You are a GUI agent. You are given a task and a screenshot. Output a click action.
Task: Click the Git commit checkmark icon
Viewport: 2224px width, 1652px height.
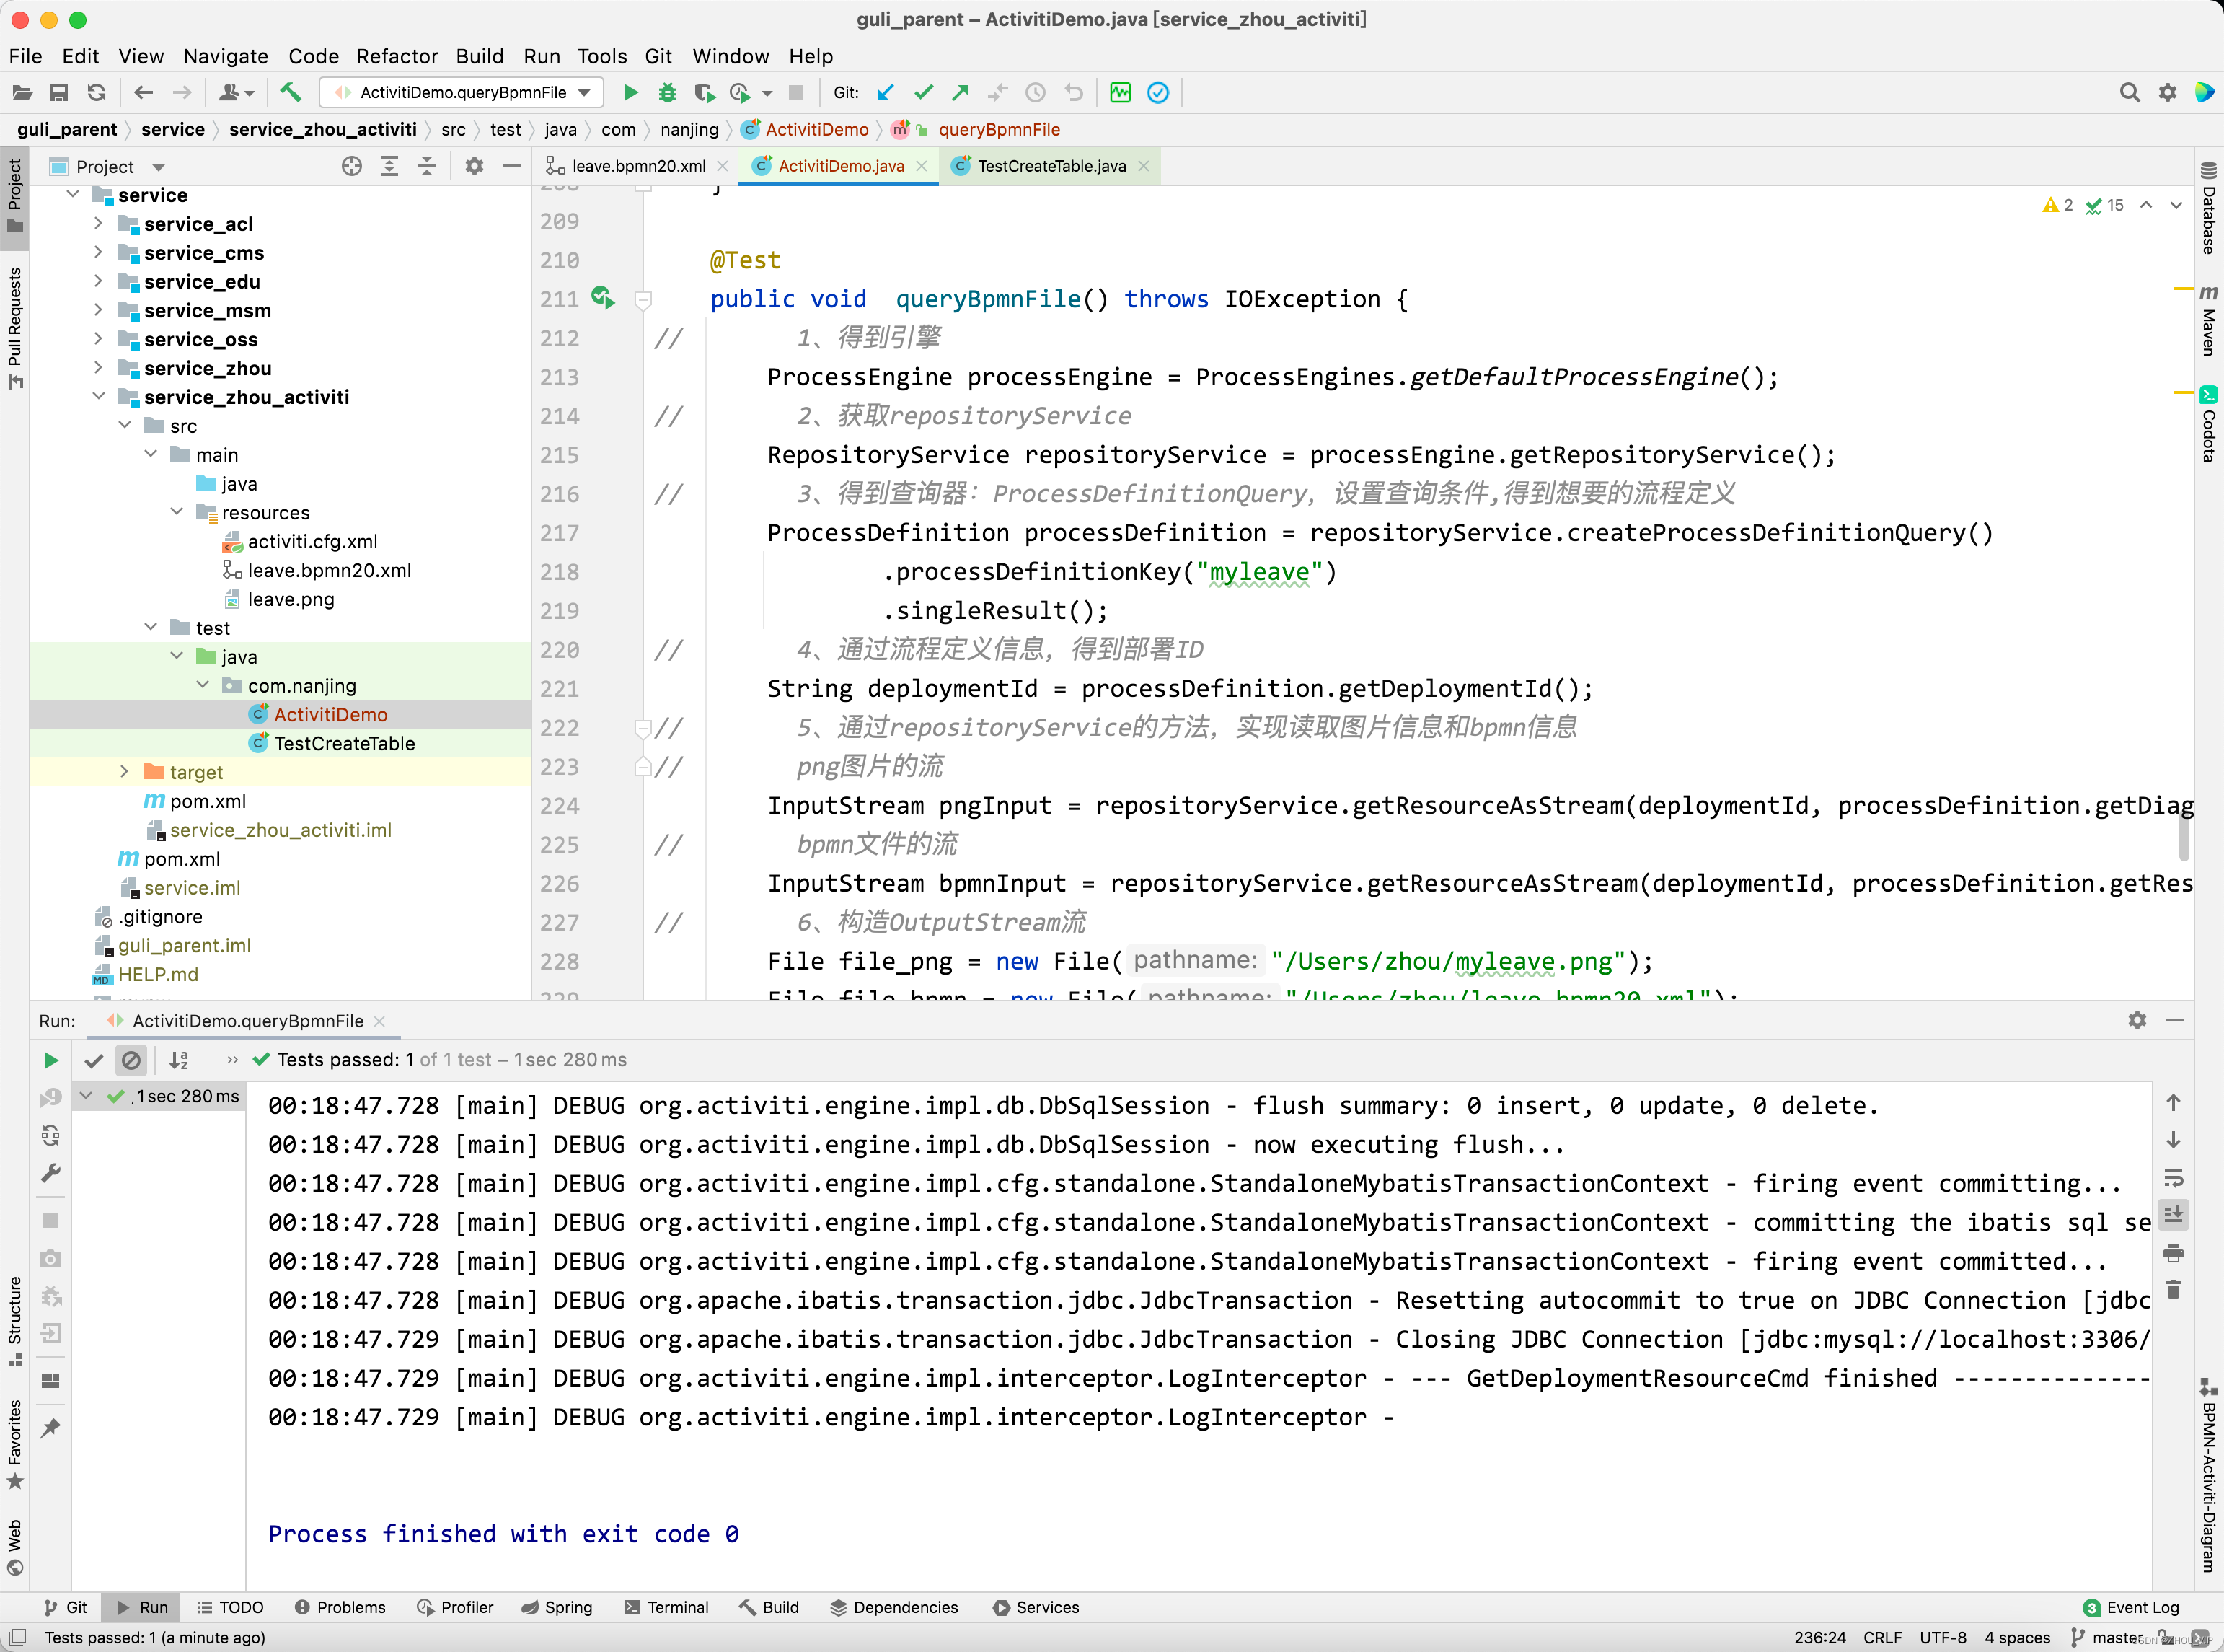[922, 92]
